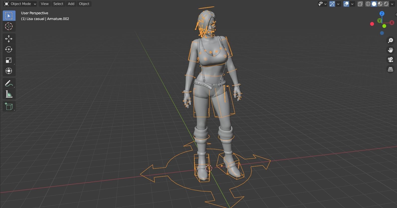
Task: Expand the sidebar with edge arrow
Action: point(396,15)
